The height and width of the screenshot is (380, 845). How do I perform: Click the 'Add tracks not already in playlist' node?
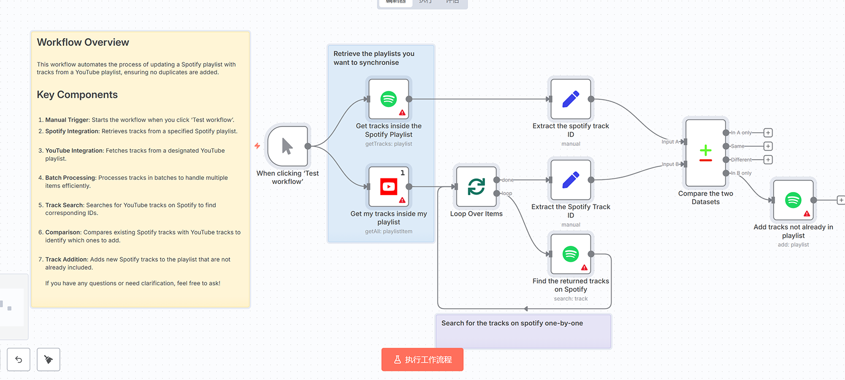click(793, 200)
